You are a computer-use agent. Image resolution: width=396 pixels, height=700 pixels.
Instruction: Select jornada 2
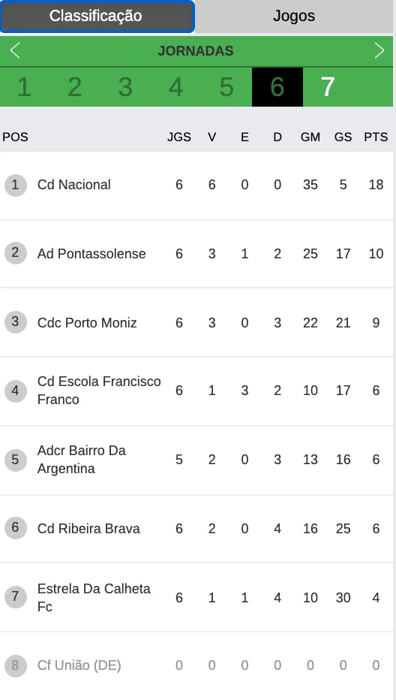[x=75, y=87]
